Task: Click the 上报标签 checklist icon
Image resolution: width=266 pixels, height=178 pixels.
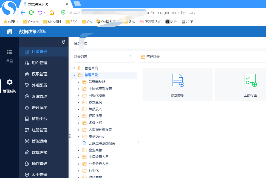Action: 251,80
